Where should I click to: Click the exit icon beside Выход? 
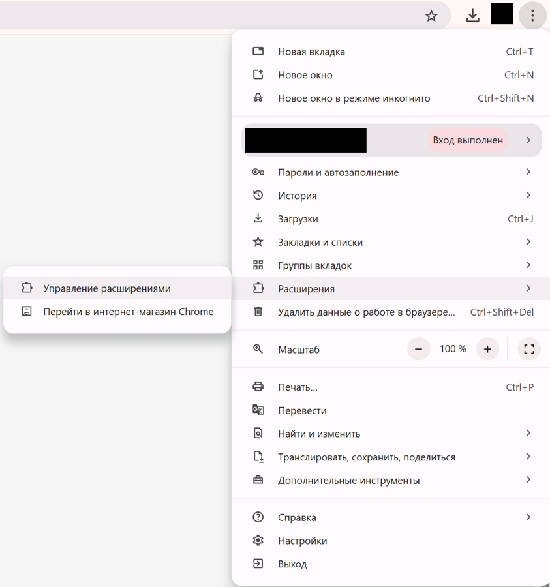(258, 564)
